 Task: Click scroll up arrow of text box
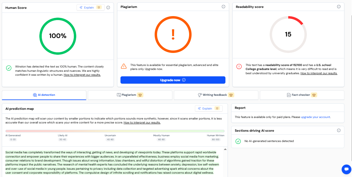(x=225, y=149)
